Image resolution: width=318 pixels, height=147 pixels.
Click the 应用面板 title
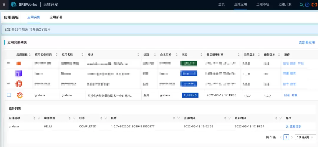coord(11,17)
